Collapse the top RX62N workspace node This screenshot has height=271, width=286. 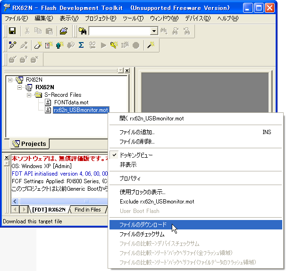10,80
